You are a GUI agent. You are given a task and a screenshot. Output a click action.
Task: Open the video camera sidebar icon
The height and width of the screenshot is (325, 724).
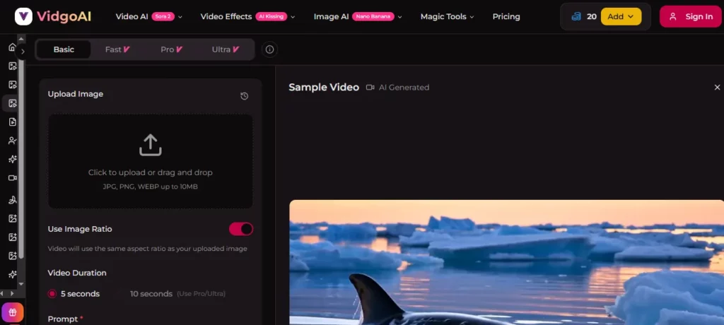tap(13, 178)
